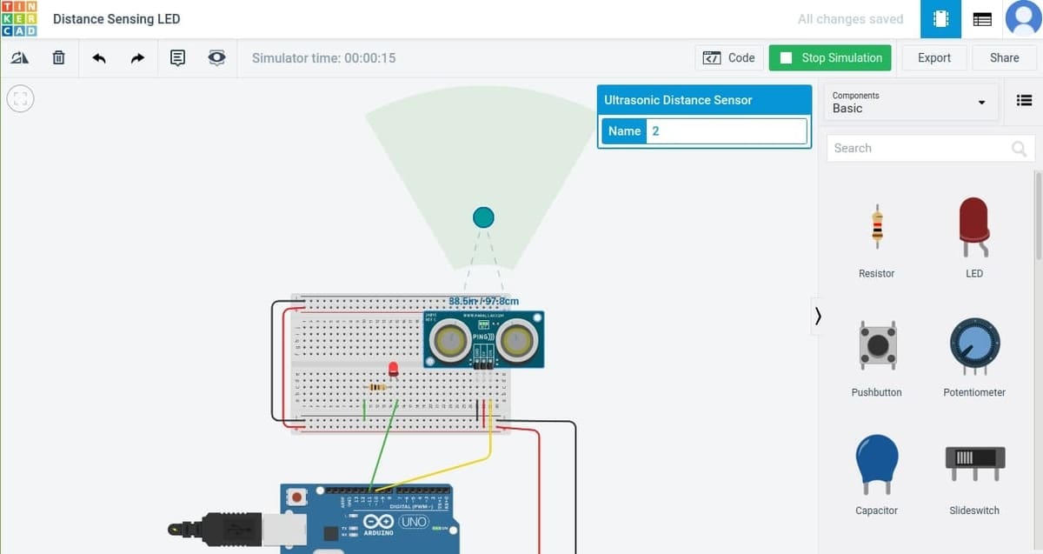Viewport: 1043px width, 554px height.
Task: Open the user profile avatar
Action: click(1023, 19)
